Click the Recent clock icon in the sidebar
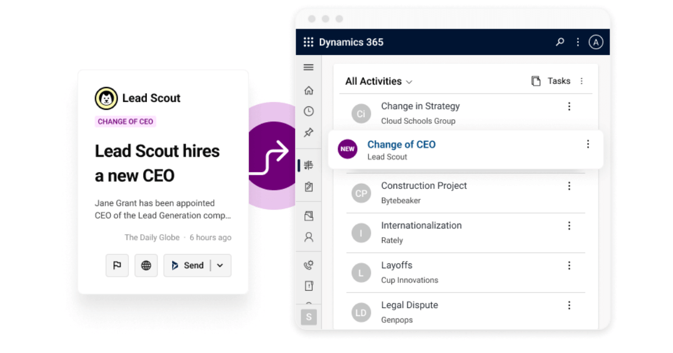 (308, 111)
